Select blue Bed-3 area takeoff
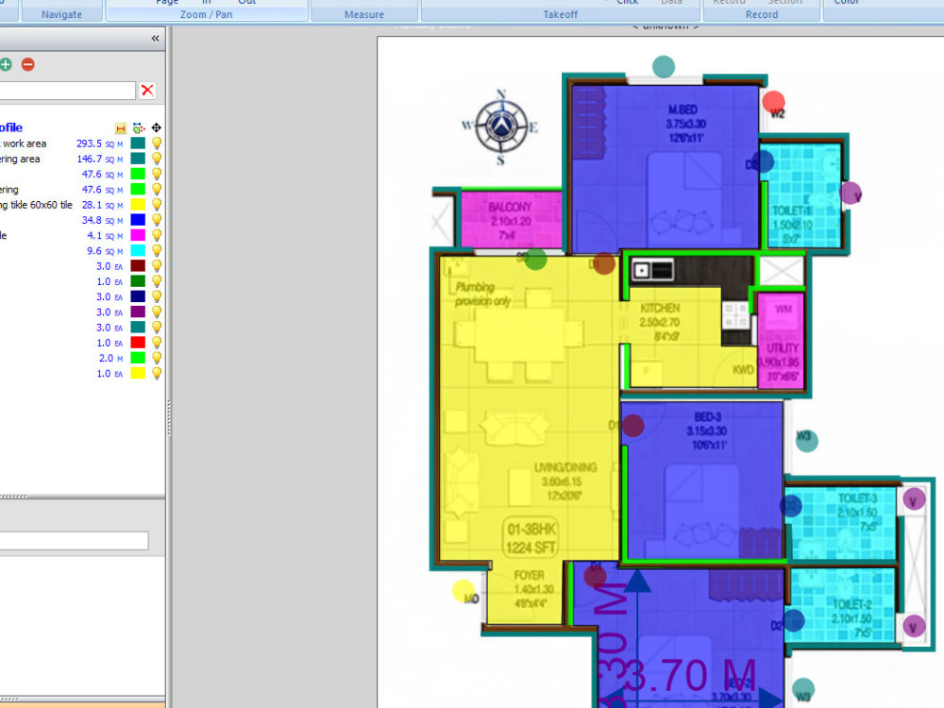The image size is (944, 708). point(704,480)
